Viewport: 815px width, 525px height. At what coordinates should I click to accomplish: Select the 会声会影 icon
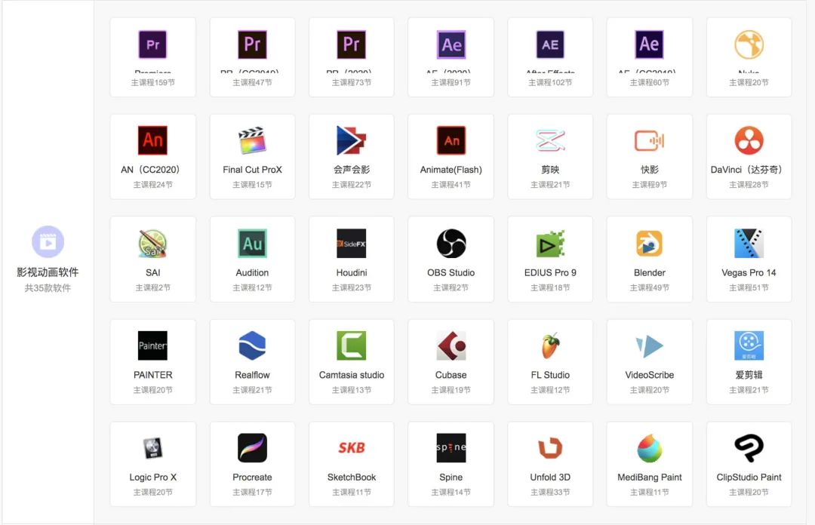352,140
